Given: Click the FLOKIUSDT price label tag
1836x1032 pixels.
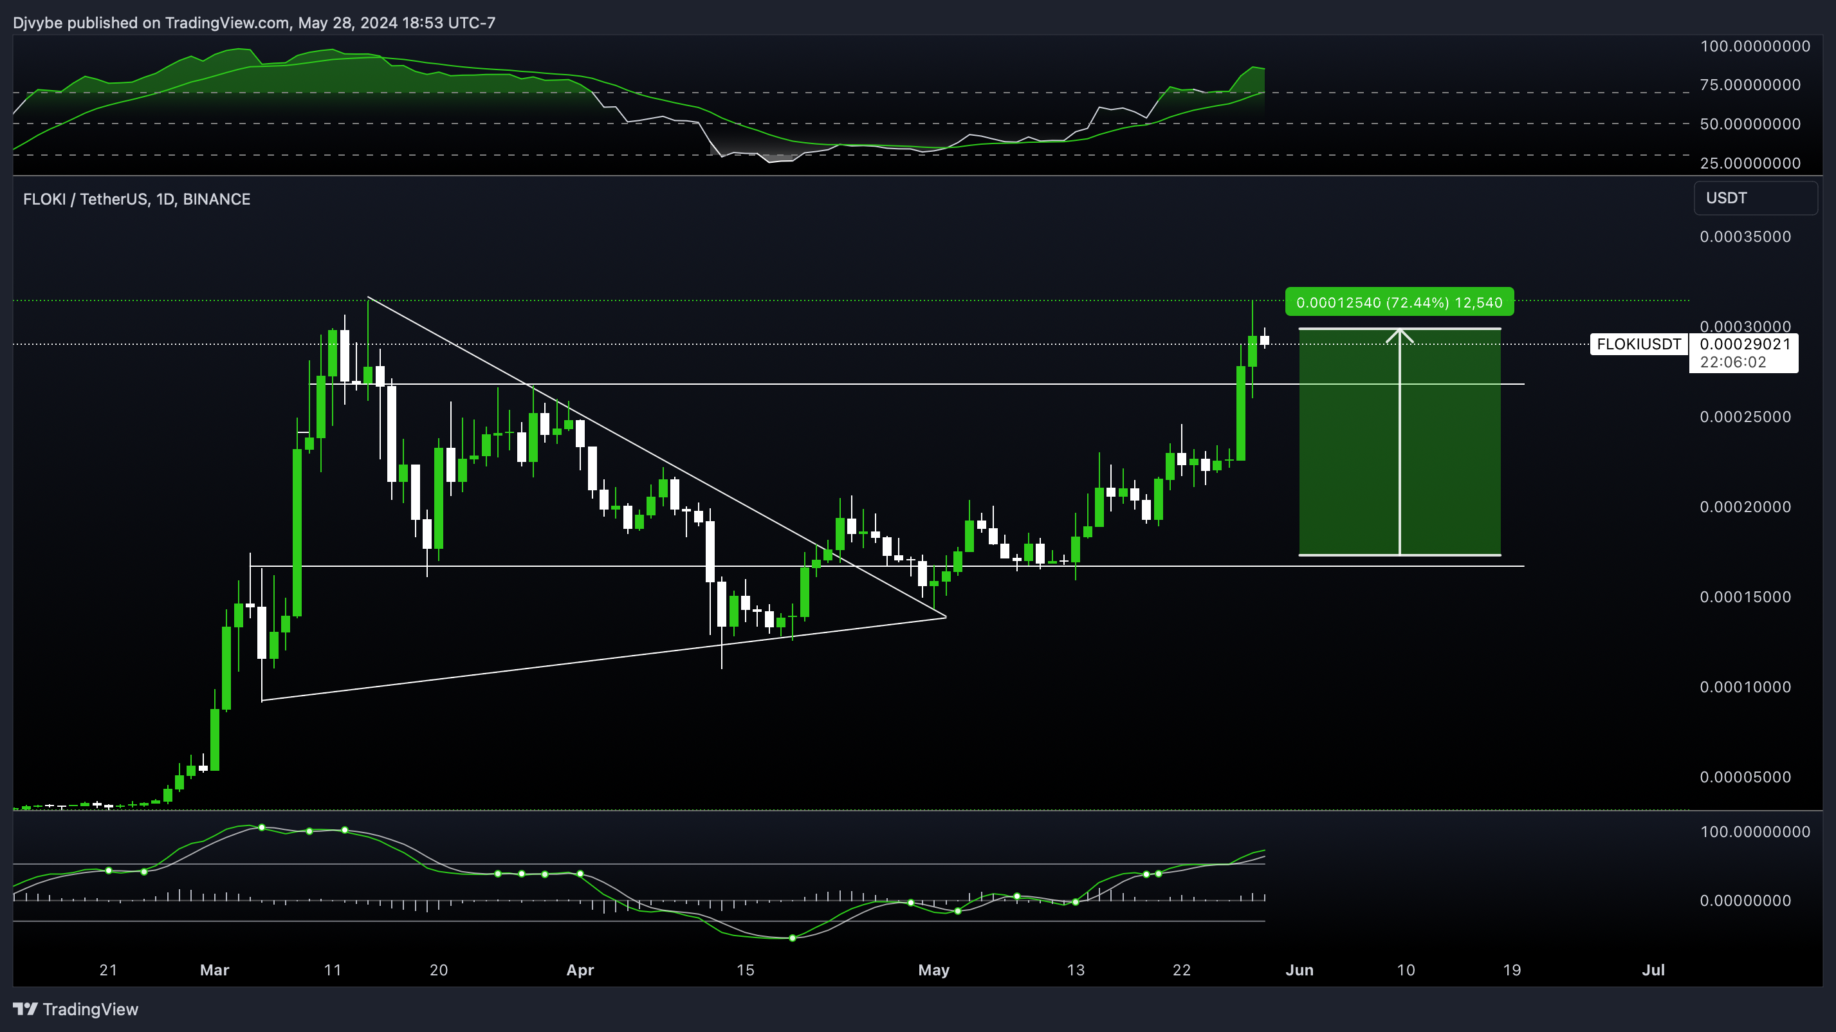Looking at the screenshot, I should [x=1639, y=344].
